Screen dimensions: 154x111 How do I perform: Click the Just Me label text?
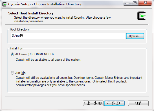click(20, 73)
